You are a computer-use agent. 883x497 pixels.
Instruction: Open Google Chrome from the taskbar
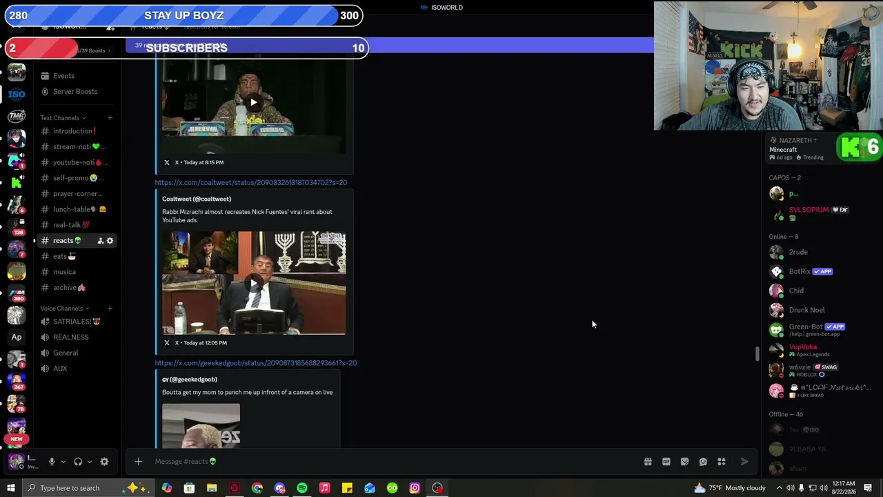257,488
